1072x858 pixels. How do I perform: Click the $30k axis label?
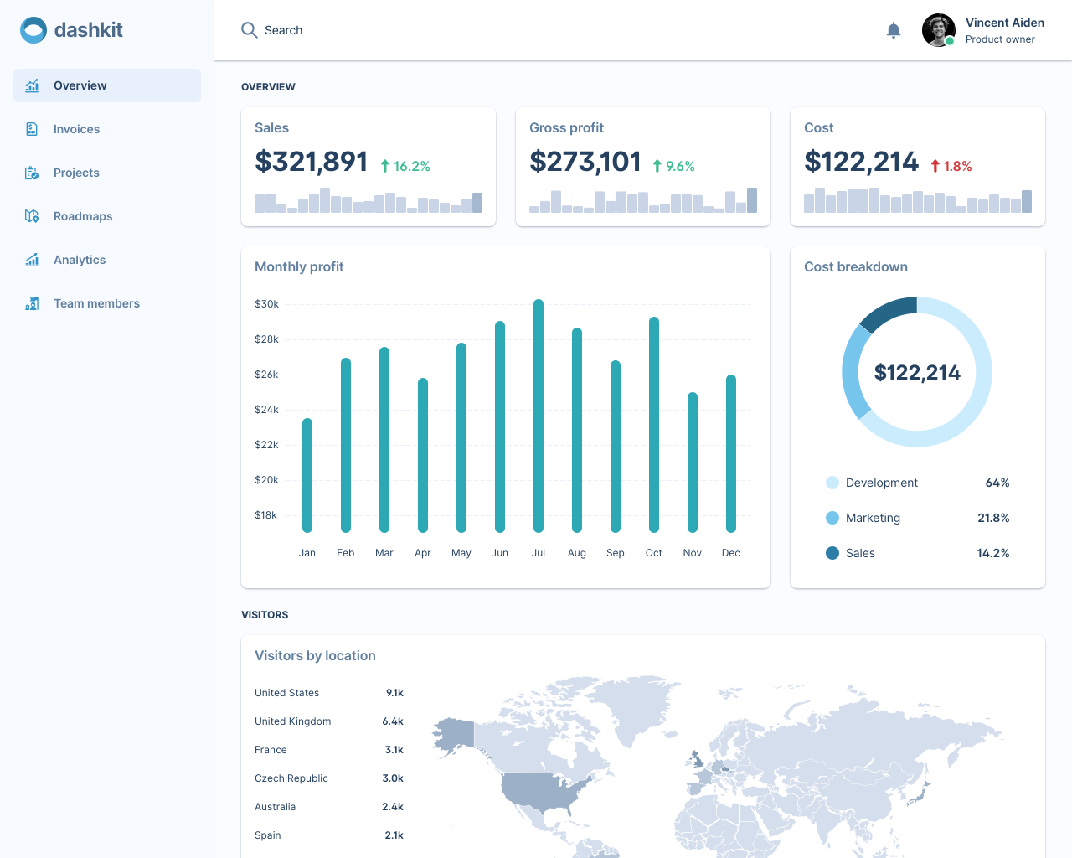[x=266, y=304]
